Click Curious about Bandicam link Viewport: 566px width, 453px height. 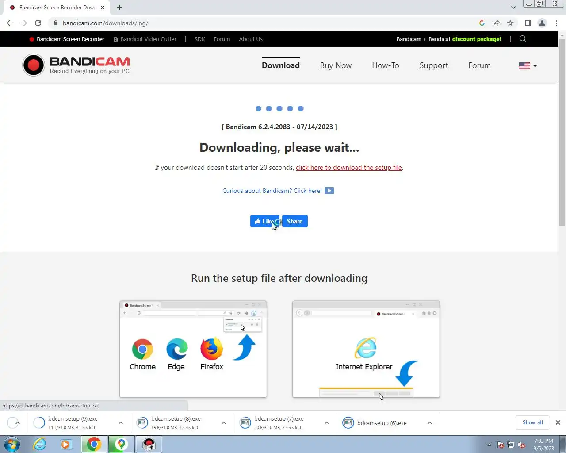click(272, 191)
